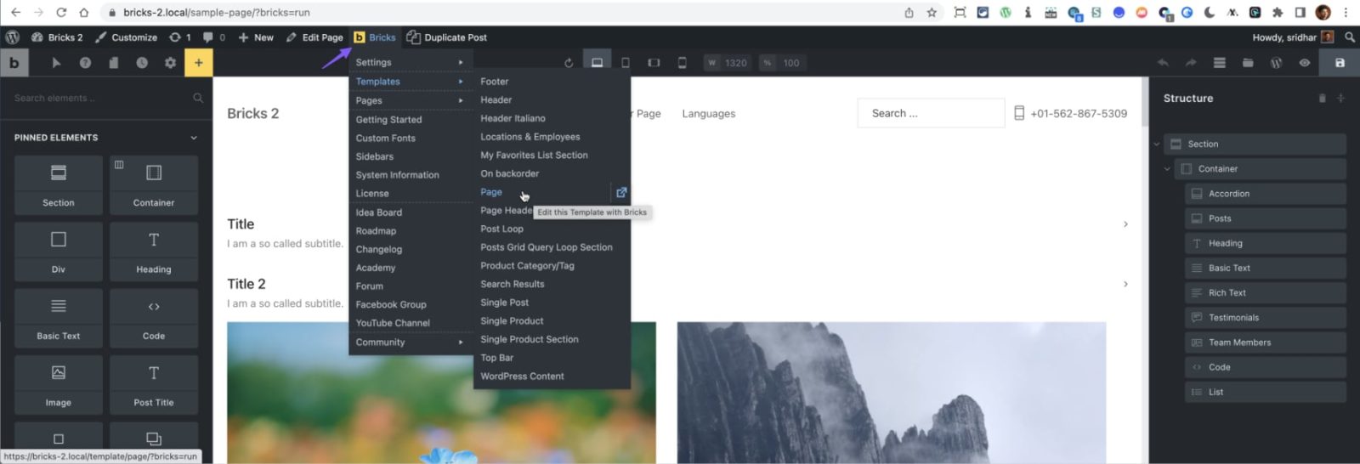Toggle the structure panel icon

pyautogui.click(x=1220, y=63)
